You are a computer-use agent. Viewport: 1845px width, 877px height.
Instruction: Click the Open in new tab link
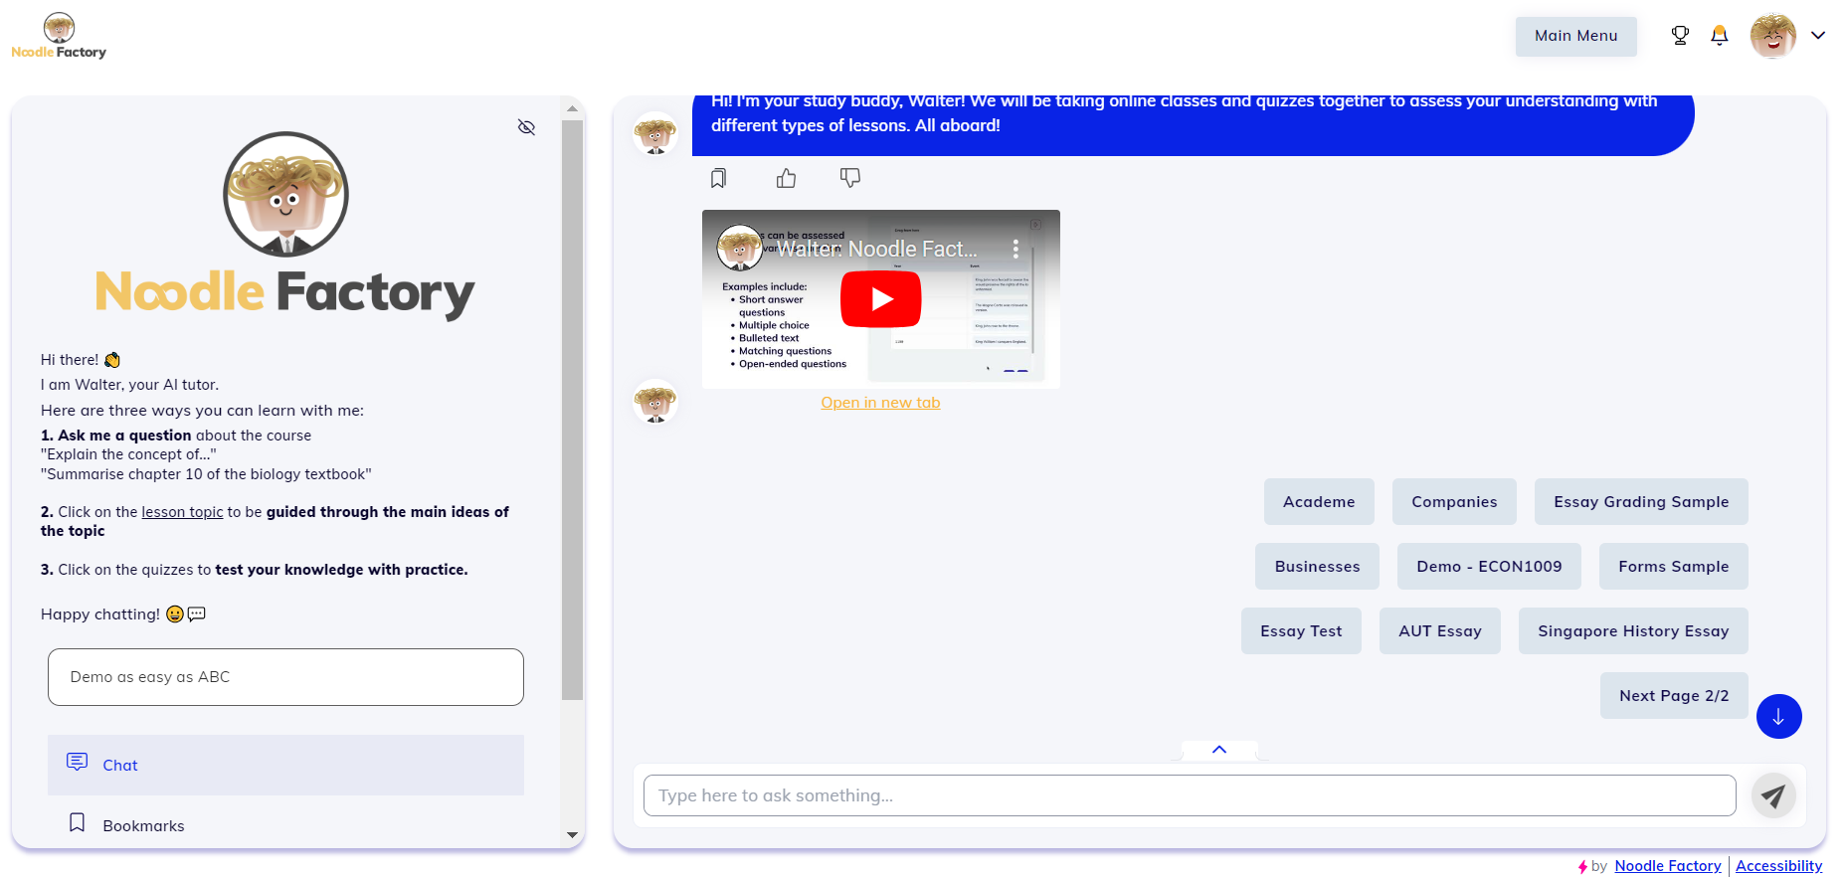(x=880, y=403)
